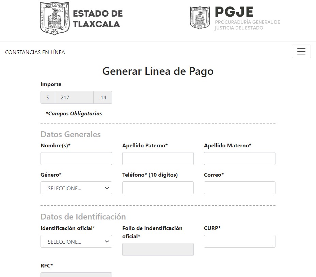Image resolution: width=316 pixels, height=277 pixels.
Task: Click the dollar sign symbol beside Importe
Action: (47, 97)
